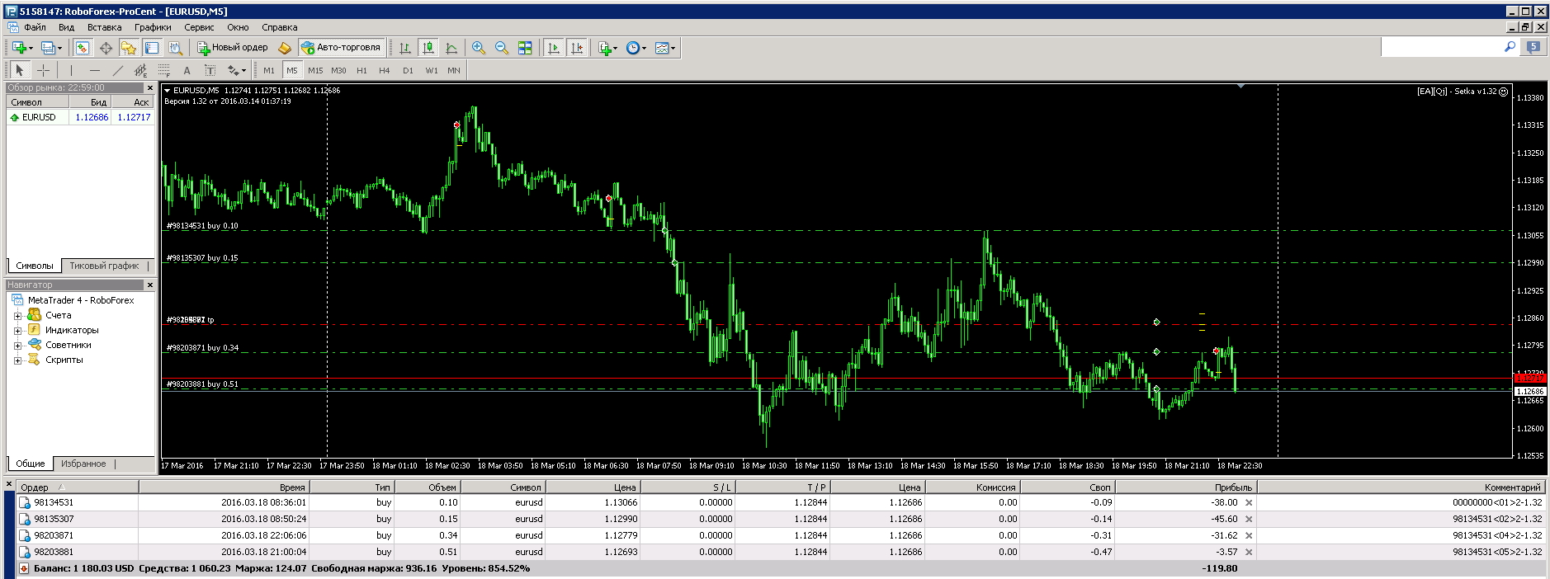The height and width of the screenshot is (579, 1550).
Task: Expand the Советники tree node
Action: [x=17, y=346]
